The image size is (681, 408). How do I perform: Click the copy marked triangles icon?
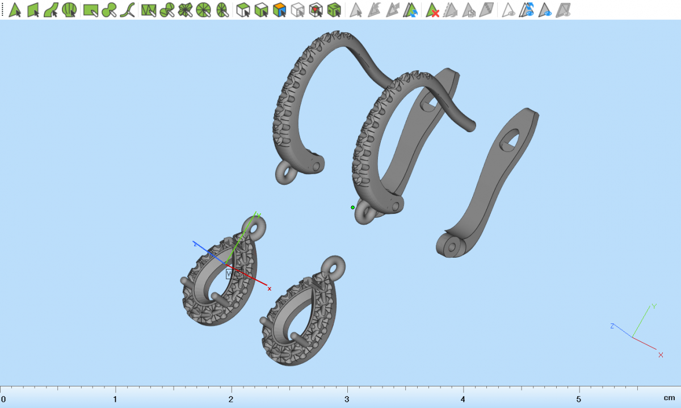[469, 10]
